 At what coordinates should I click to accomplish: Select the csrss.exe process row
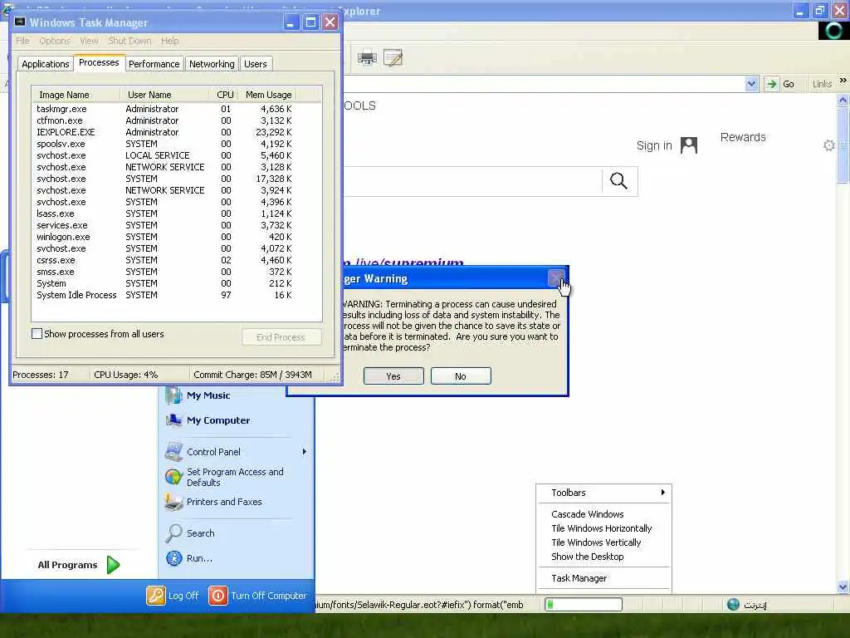coord(164,260)
